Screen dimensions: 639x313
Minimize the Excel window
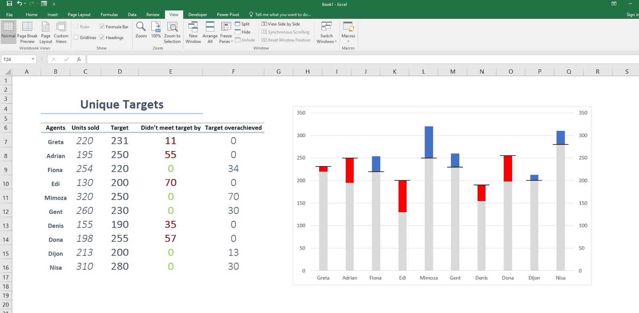(x=630, y=4)
